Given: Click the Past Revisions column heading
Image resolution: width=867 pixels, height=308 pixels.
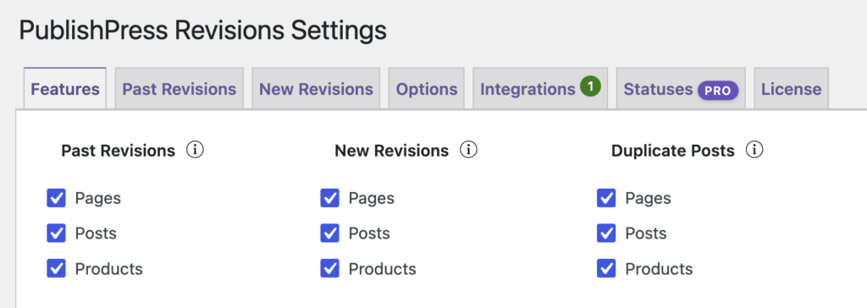Looking at the screenshot, I should (x=119, y=151).
